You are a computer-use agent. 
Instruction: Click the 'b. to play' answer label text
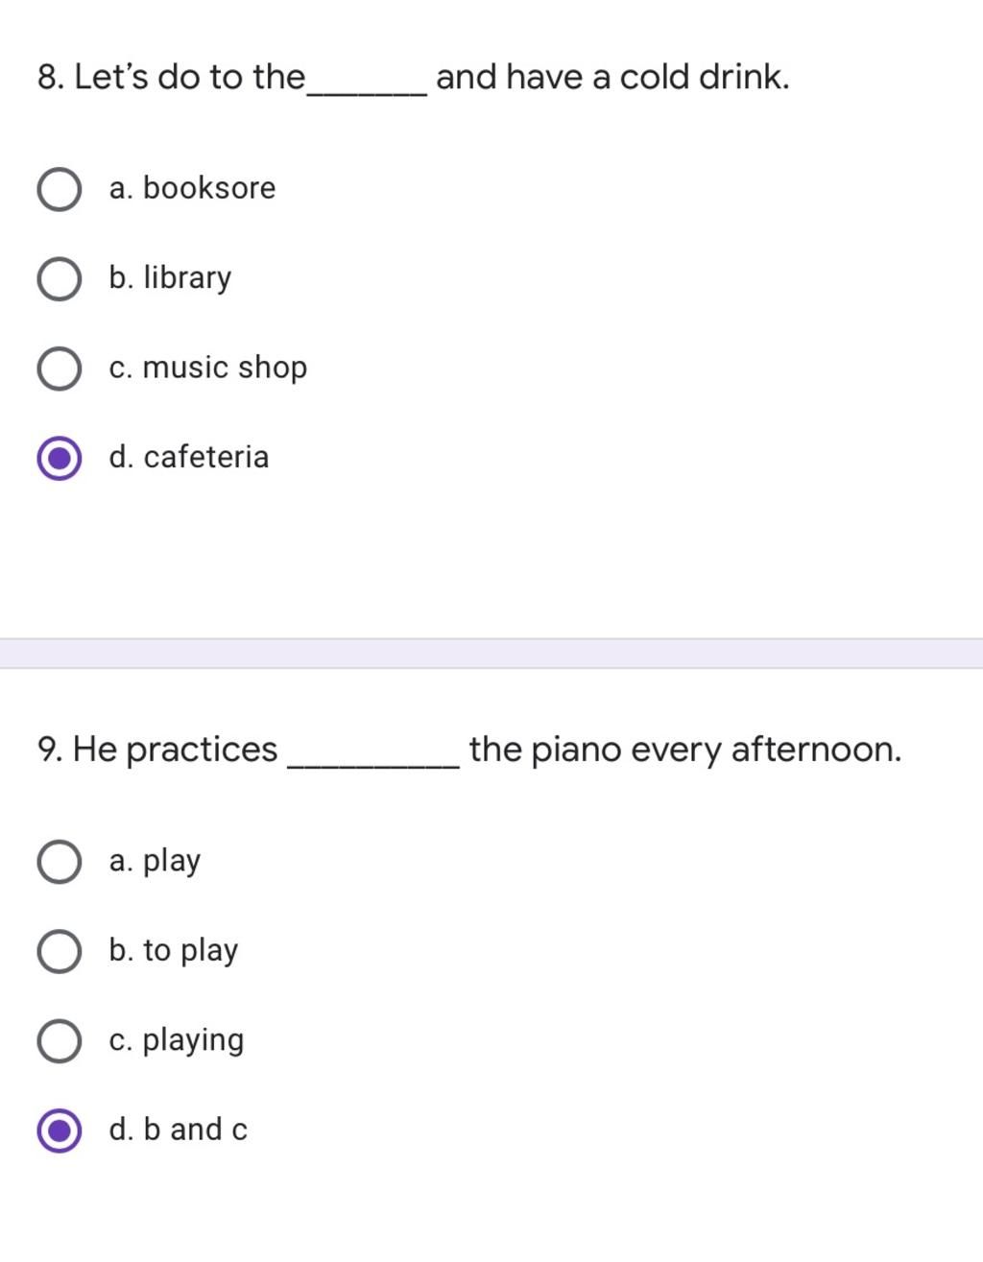[174, 950]
